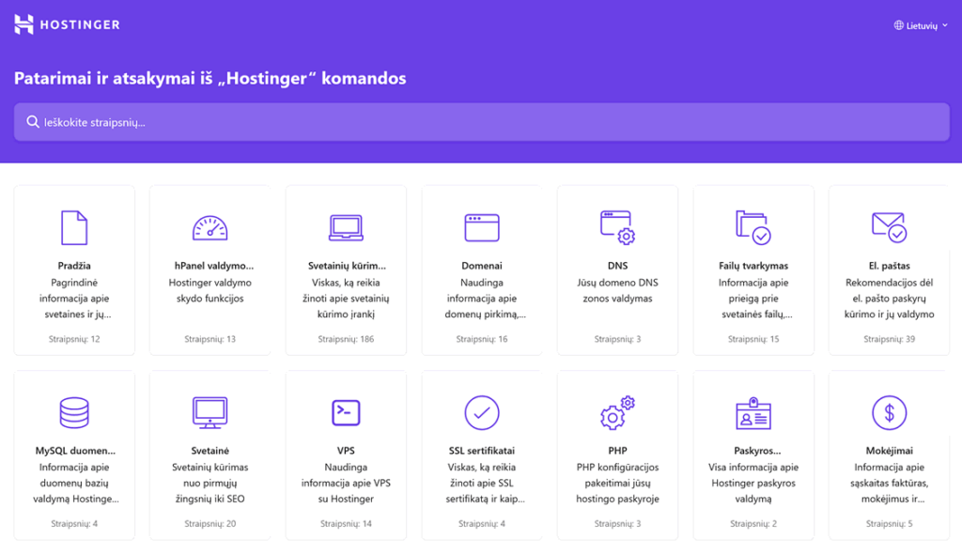Click 'Straipsnių: 12' under Pradžia

[x=74, y=339]
